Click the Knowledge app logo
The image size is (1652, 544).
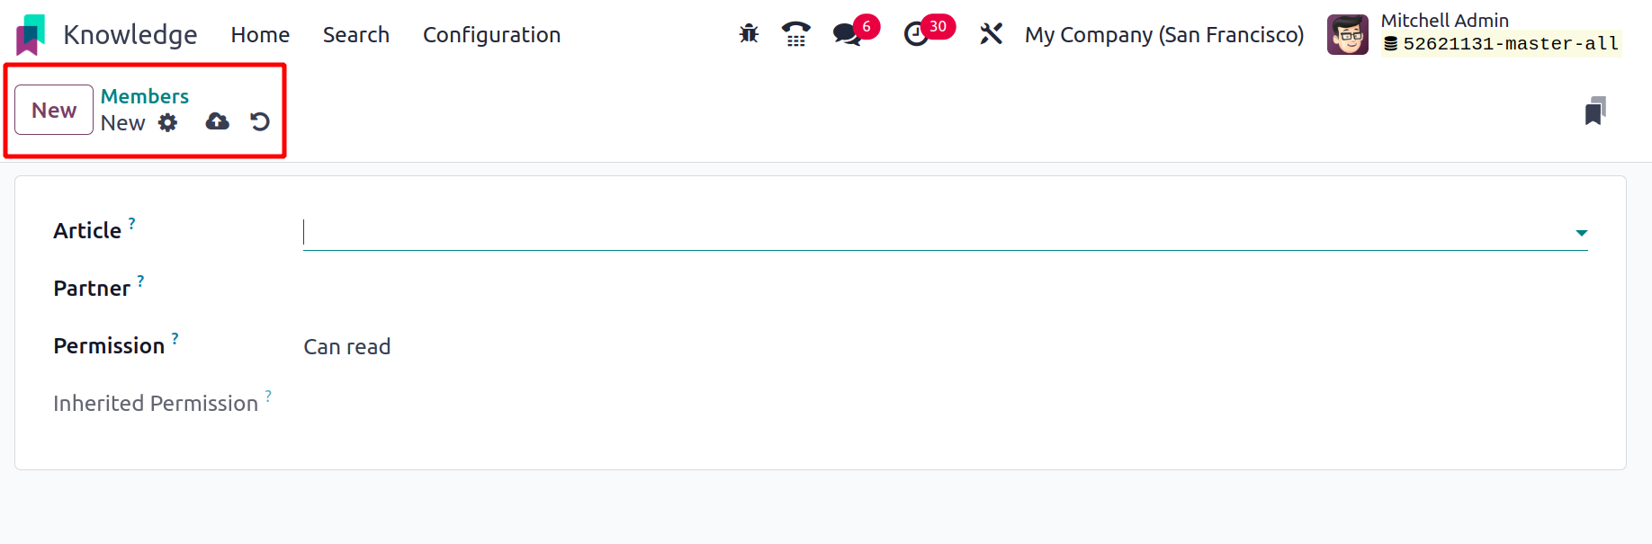click(31, 34)
